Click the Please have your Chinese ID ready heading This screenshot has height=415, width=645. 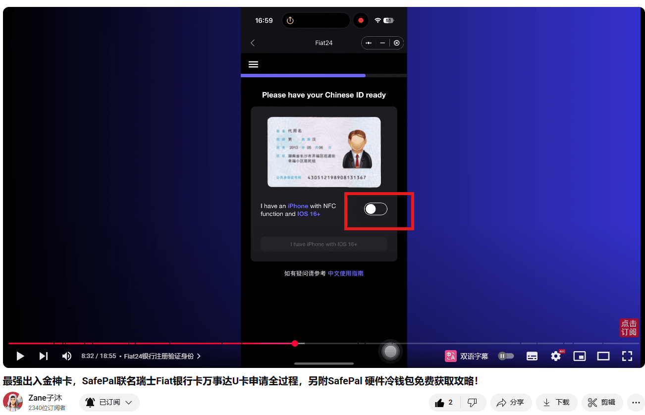[x=324, y=95]
